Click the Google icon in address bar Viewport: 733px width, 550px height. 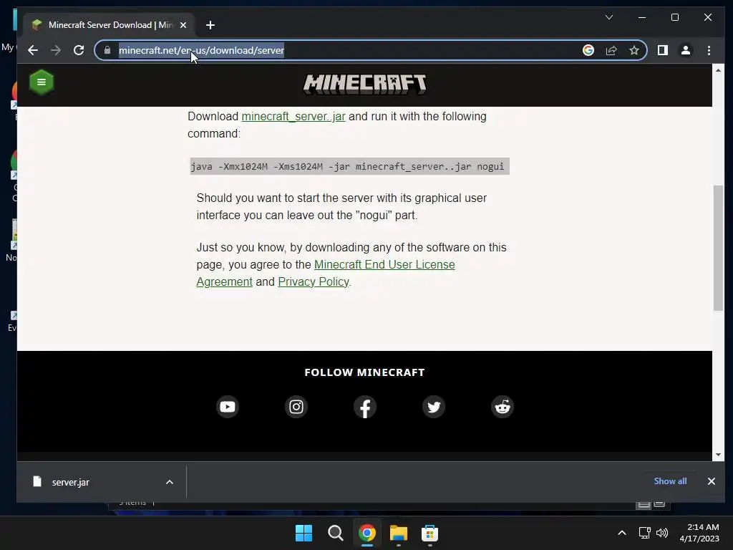(x=588, y=50)
